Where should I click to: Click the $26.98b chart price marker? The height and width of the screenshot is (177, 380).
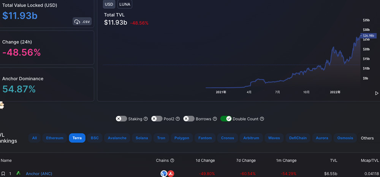point(368,36)
